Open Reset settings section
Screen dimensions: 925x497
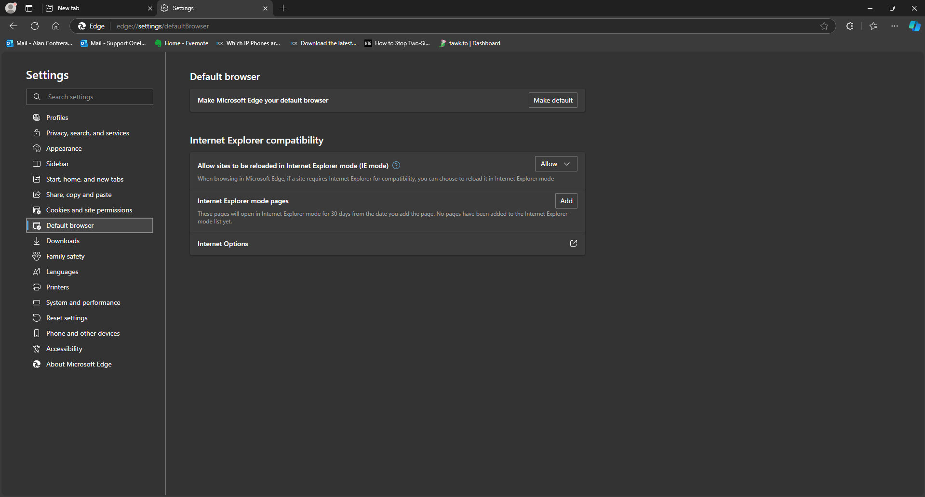[90, 318]
